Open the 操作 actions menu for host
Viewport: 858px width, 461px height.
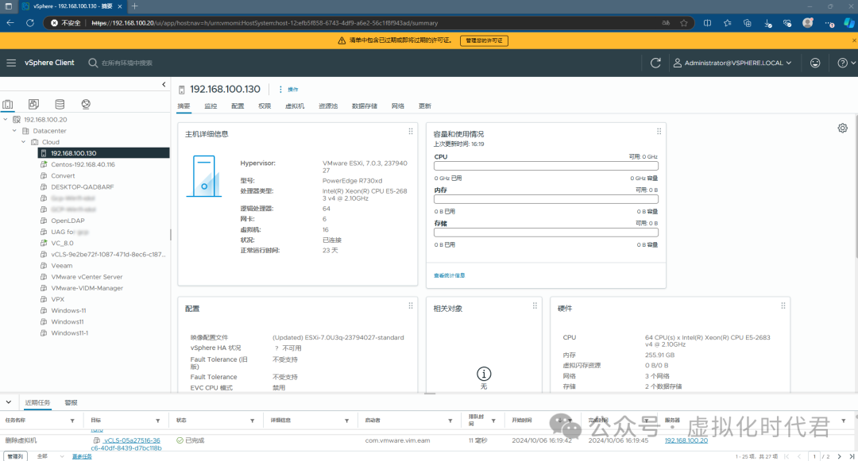coord(288,89)
